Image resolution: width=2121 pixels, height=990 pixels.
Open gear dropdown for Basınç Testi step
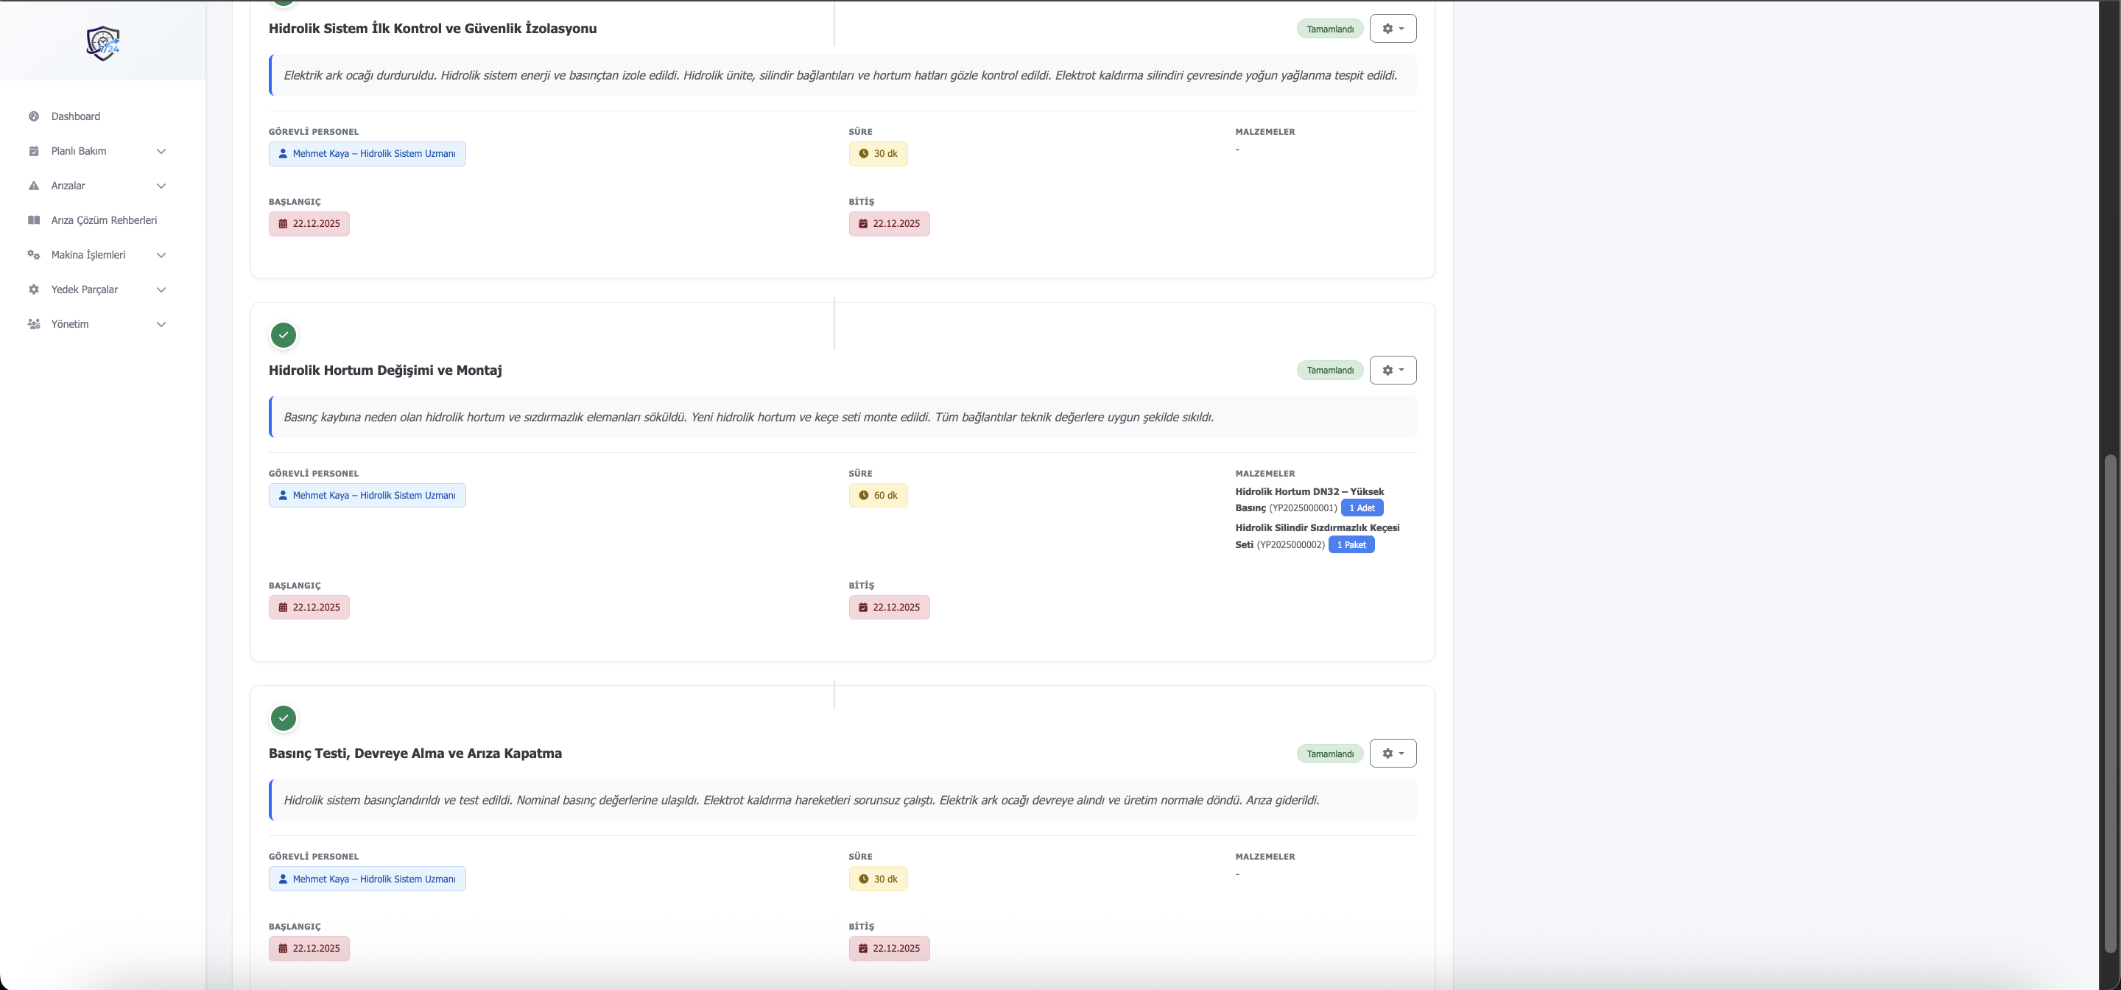coord(1393,753)
